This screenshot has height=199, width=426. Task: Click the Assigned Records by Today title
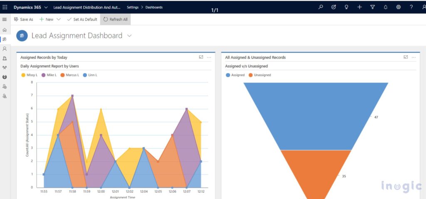[44, 57]
